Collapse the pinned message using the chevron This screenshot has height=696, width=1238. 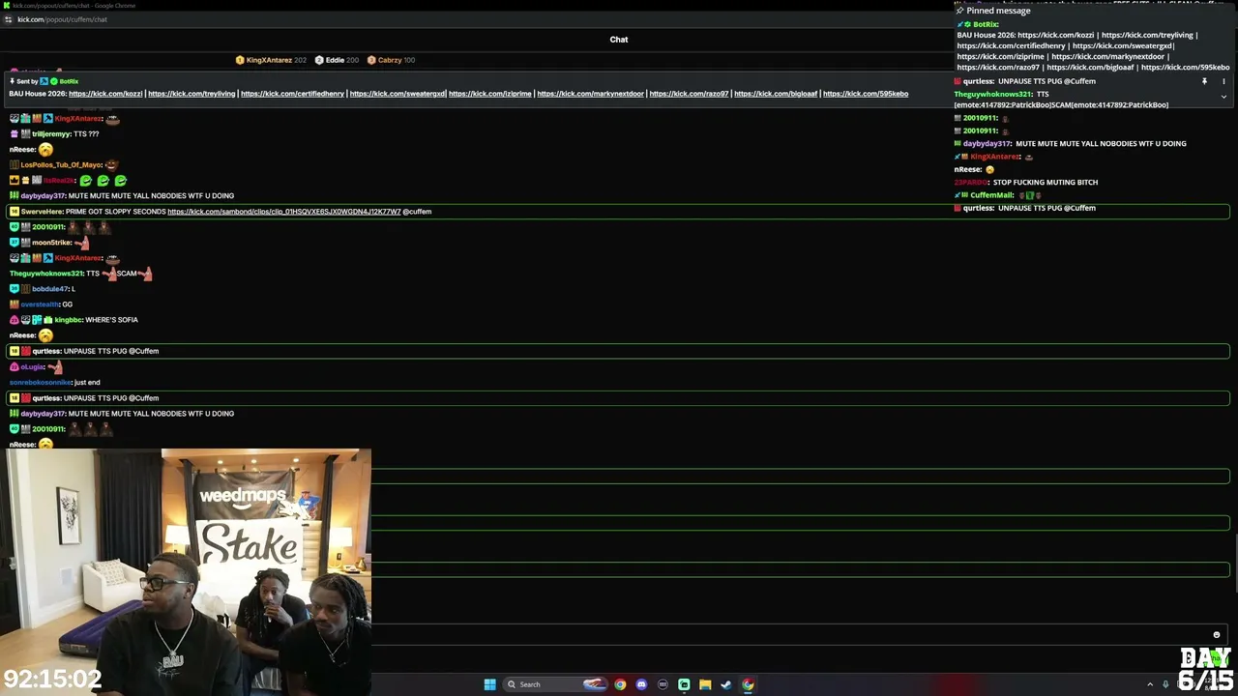tap(1223, 97)
